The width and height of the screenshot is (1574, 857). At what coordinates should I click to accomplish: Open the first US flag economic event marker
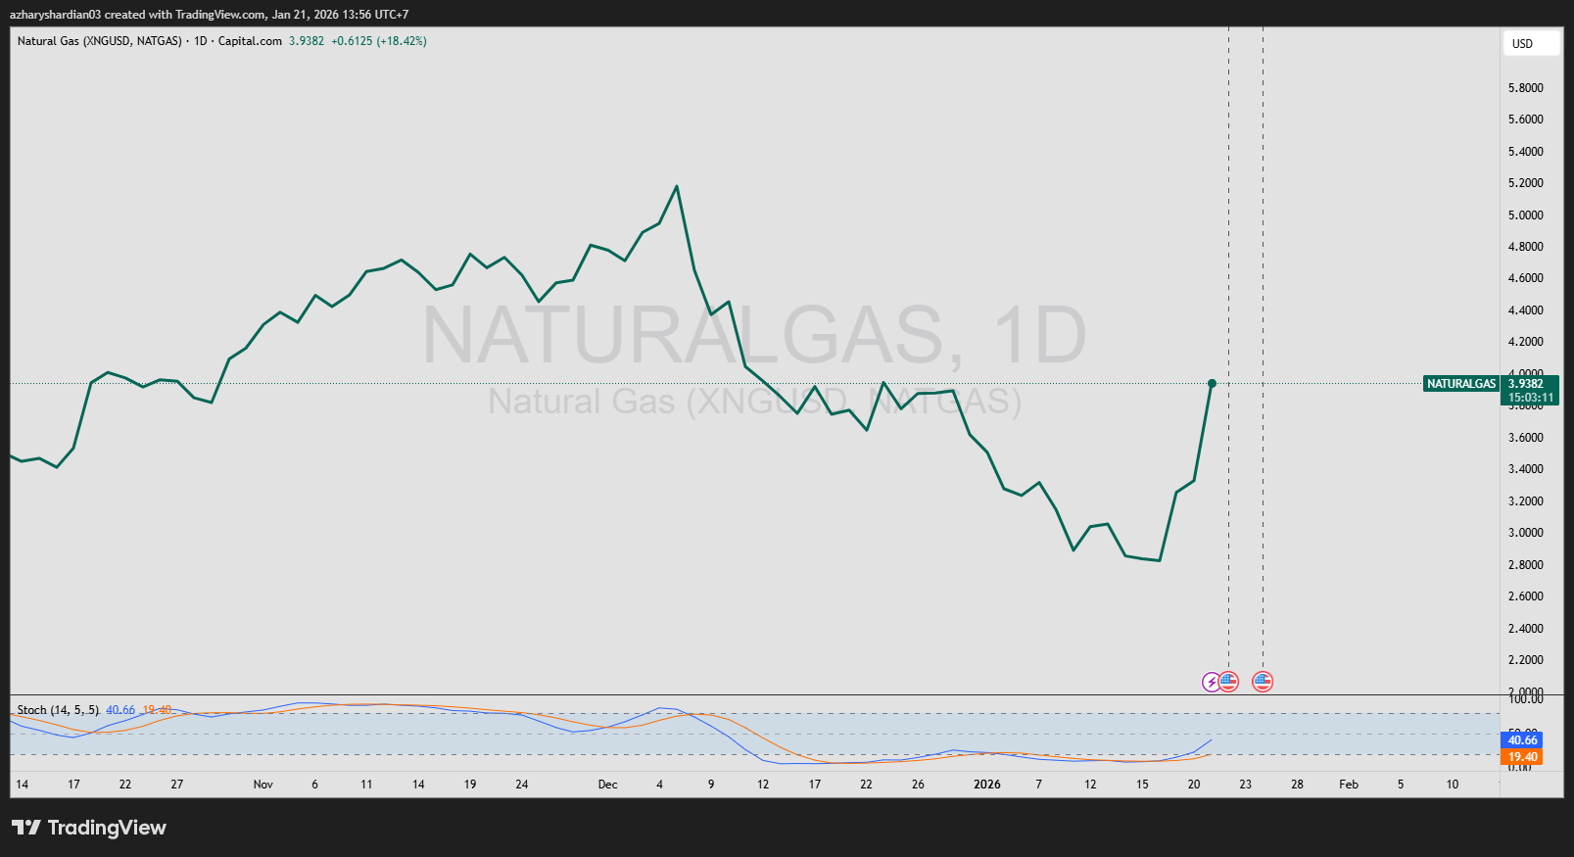[1229, 682]
